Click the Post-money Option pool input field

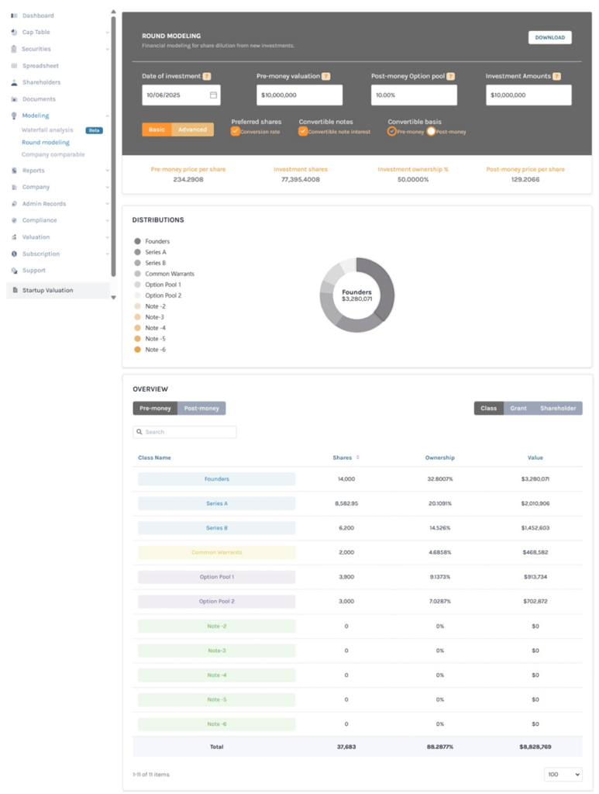414,95
